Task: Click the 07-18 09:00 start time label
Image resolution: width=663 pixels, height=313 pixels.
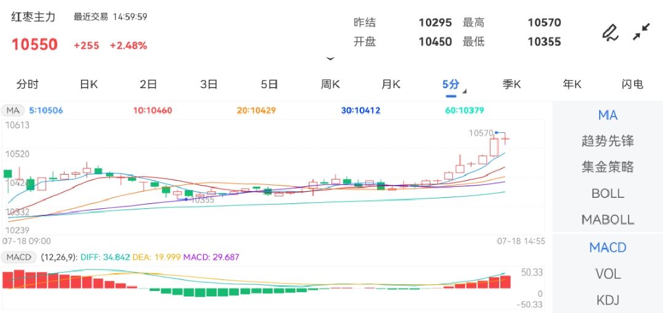Action: tap(26, 241)
